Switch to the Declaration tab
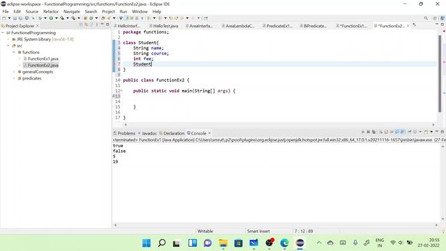 pos(172,133)
